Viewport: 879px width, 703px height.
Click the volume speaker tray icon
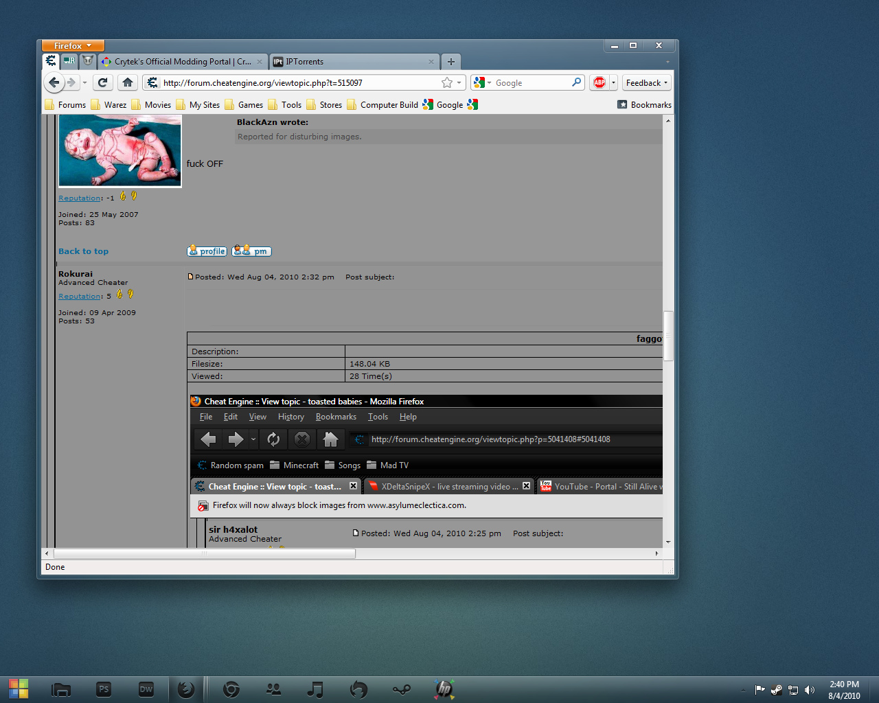(810, 690)
